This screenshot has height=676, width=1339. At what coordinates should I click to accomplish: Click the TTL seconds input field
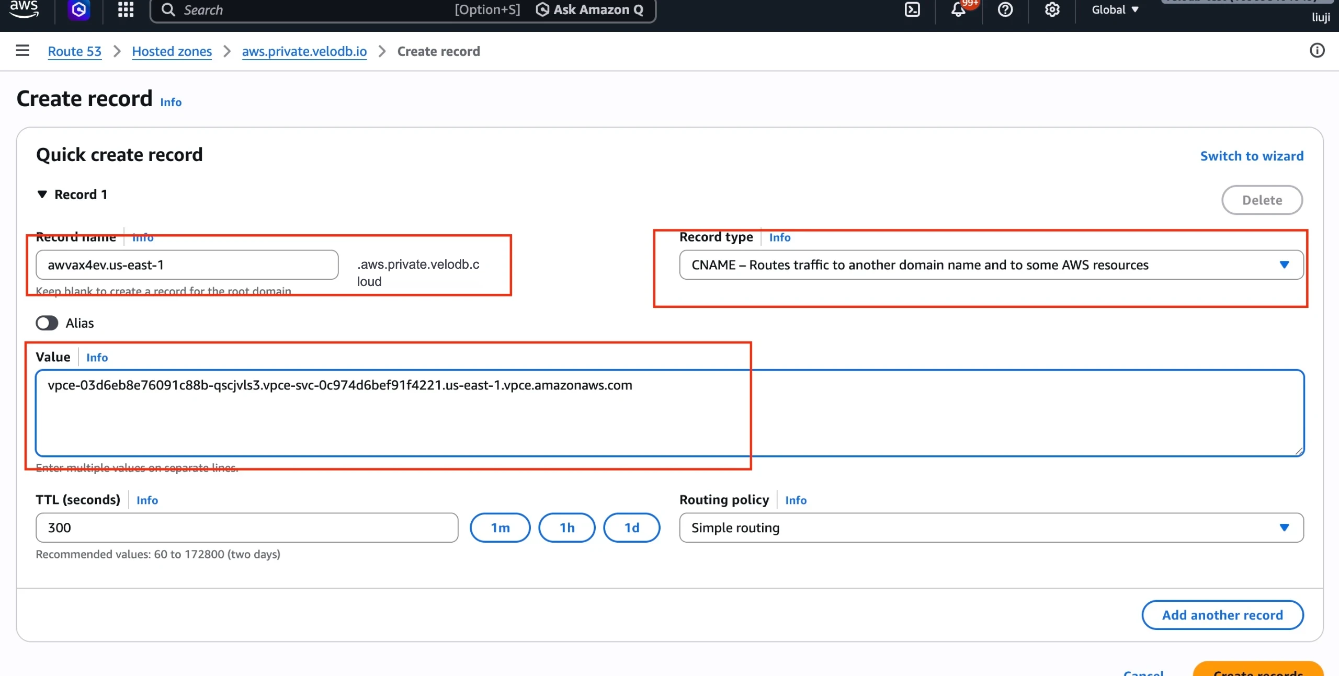point(247,528)
